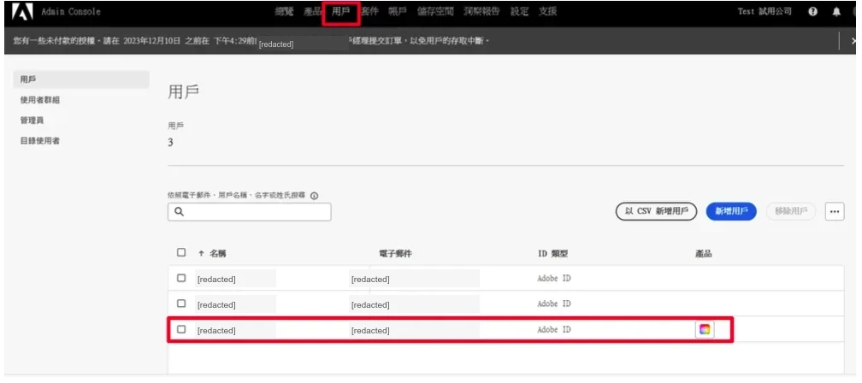
Task: Click Adobe ID in the first row
Action: (554, 279)
